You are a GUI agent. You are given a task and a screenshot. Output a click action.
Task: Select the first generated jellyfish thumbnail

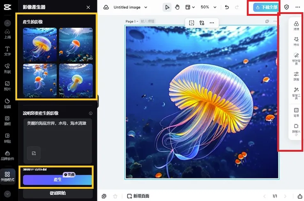pyautogui.click(x=40, y=45)
